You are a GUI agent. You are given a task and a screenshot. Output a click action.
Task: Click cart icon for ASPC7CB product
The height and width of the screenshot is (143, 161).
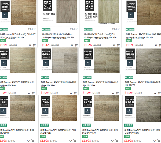click(x=117, y=141)
